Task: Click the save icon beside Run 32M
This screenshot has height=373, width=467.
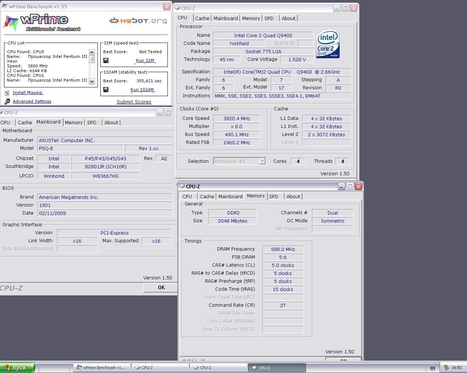Action: 106,60
